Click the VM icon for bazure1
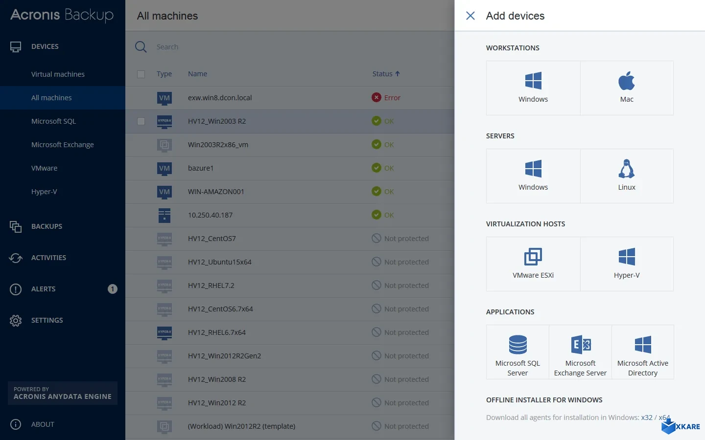This screenshot has width=705, height=440. pyautogui.click(x=164, y=168)
